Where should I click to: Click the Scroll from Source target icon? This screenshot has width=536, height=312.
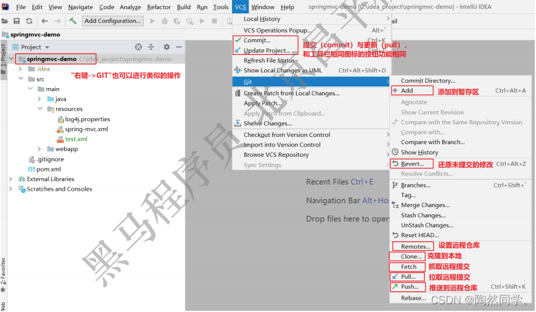click(138, 46)
